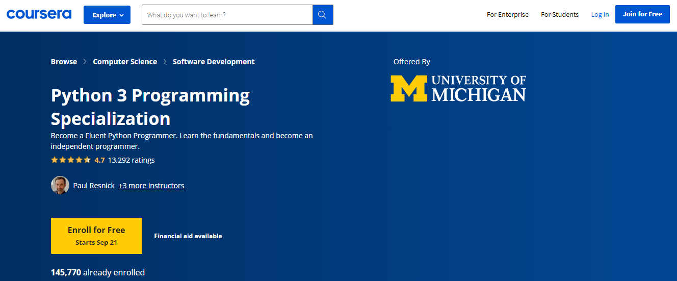Open the Explore dropdown menu
This screenshot has width=677, height=281.
pyautogui.click(x=107, y=15)
